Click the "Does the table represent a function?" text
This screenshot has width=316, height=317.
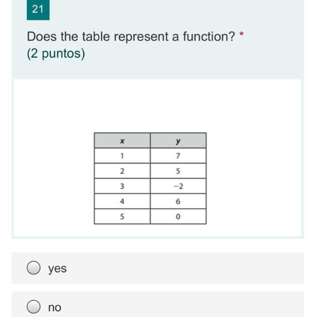click(x=131, y=36)
